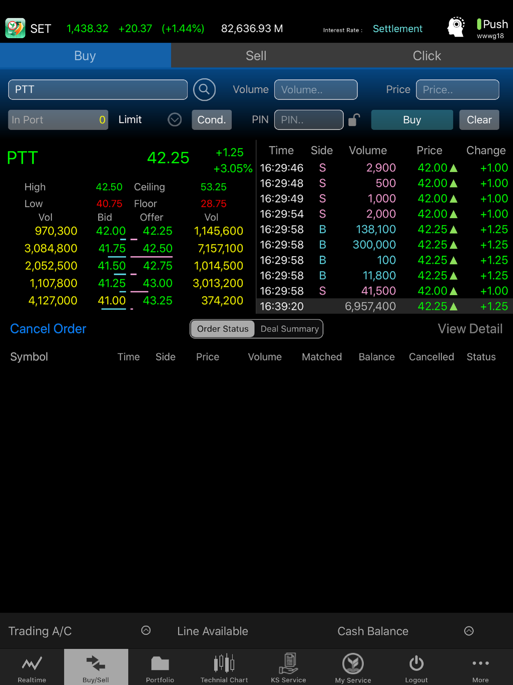This screenshot has height=685, width=513.
Task: Open the More three-dots icon
Action: (480, 663)
